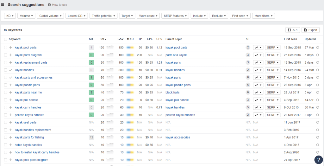Open the SERP features filter
The width and height of the screenshot is (324, 166).
(x=175, y=16)
